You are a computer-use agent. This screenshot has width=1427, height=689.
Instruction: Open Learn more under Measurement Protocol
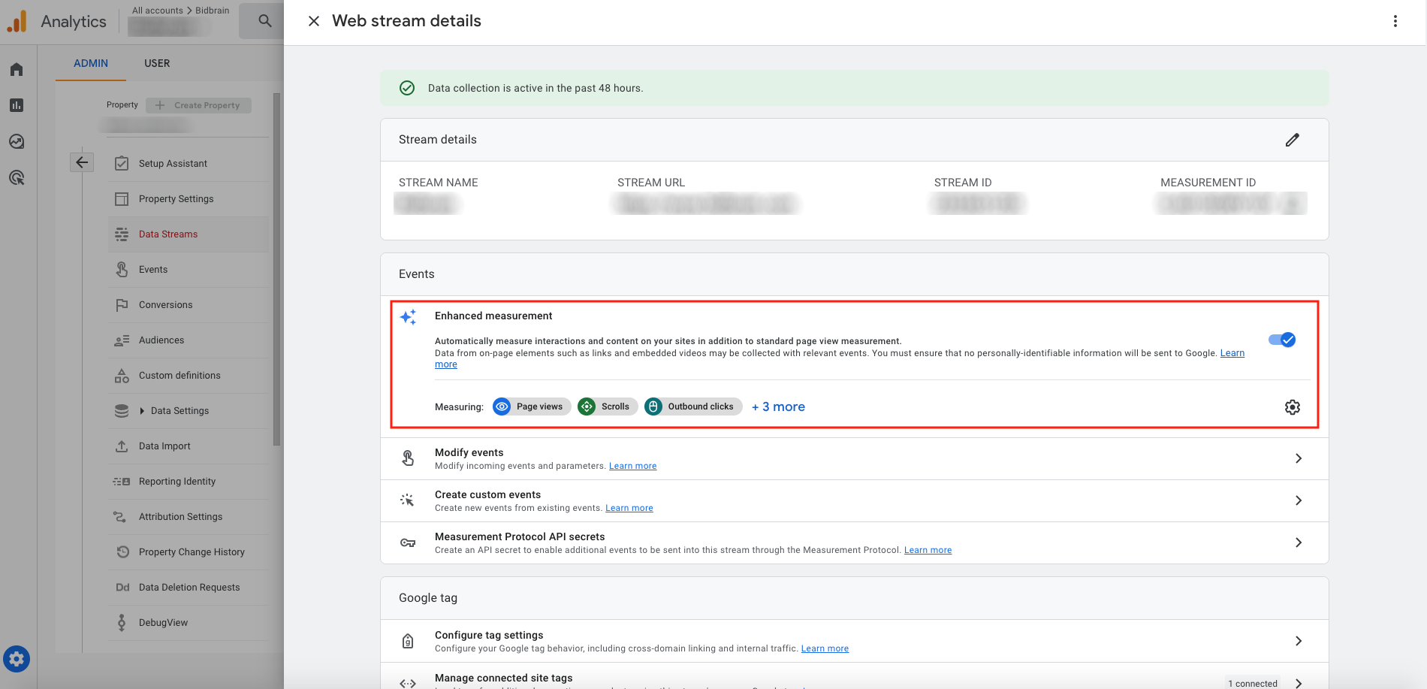click(928, 550)
